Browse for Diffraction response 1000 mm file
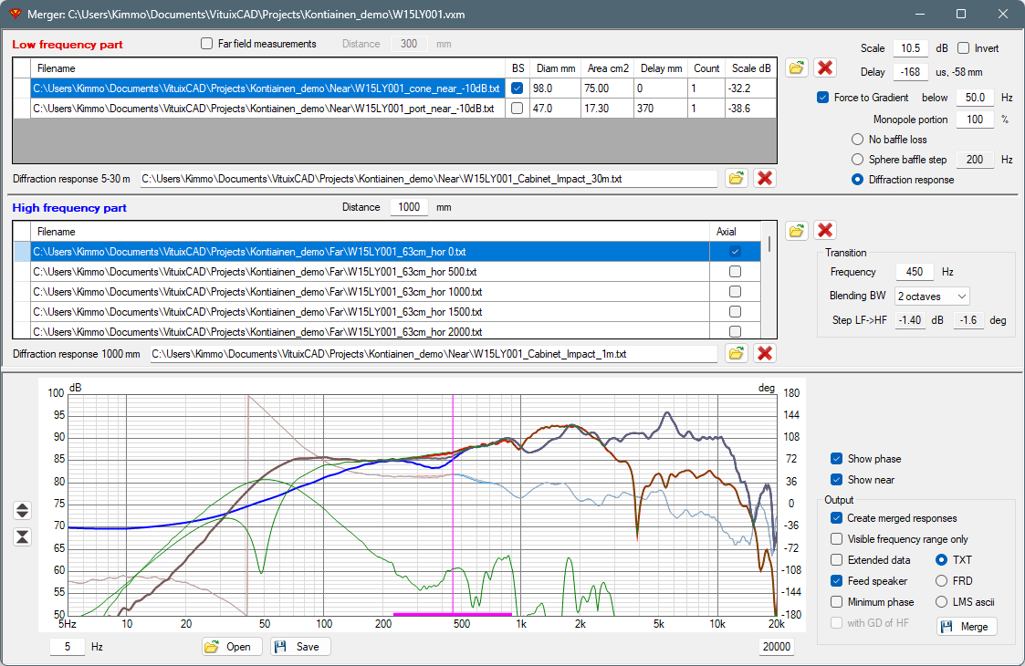The width and height of the screenshot is (1025, 666). tap(736, 353)
